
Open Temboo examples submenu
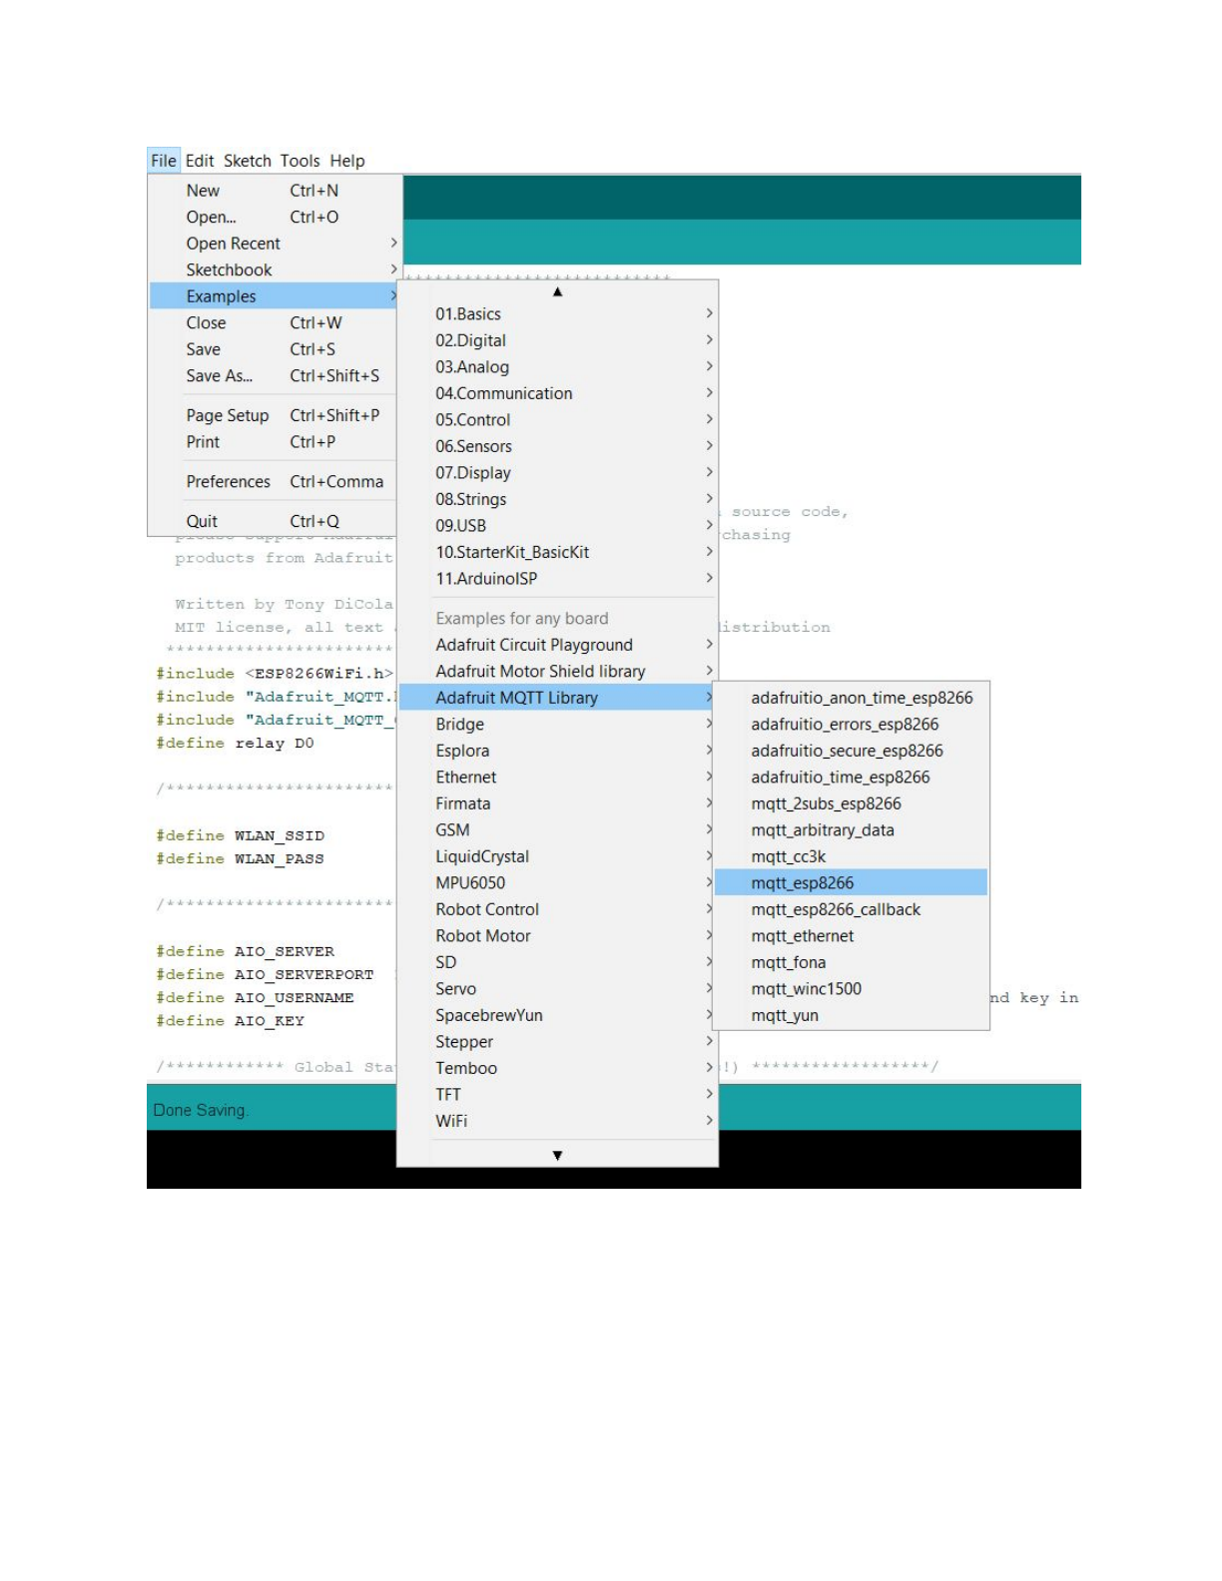click(557, 1068)
